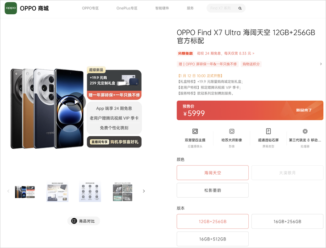
Task: Open the OPPO专区 menu
Action: tap(90, 8)
